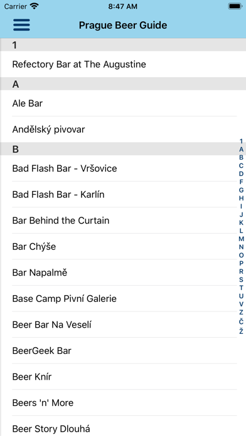The height and width of the screenshot is (436, 246).
Task: Select Bad Flash Bar - Vršovice
Action: pos(123,169)
